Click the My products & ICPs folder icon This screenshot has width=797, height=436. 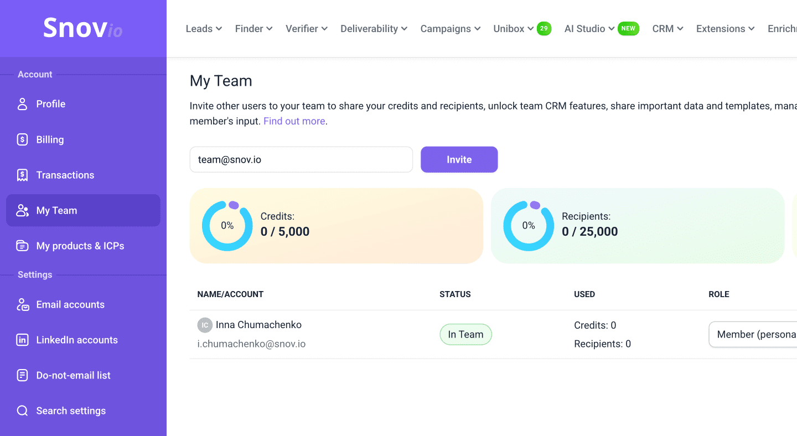pos(22,246)
